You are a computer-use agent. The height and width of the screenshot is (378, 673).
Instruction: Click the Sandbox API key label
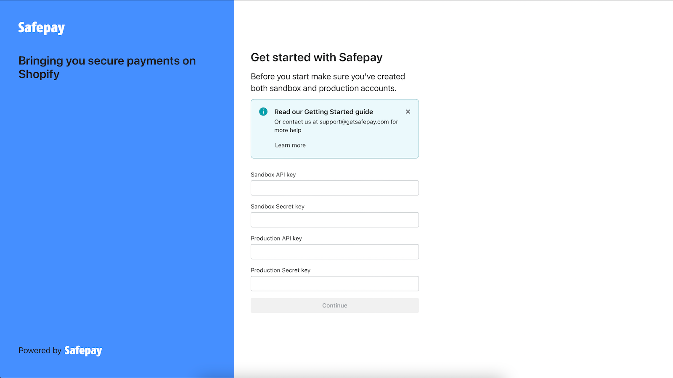[x=273, y=175]
